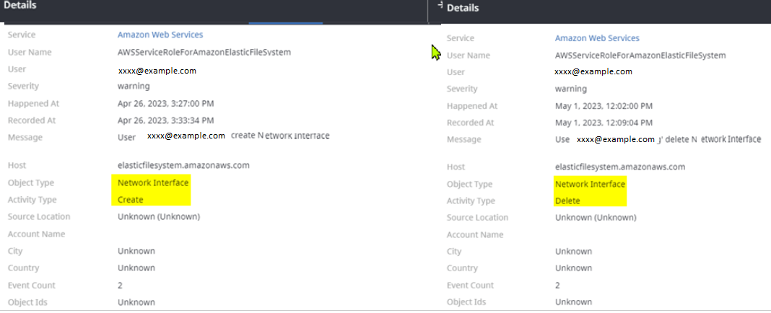Click the left panel's Unknown (Unknown) source location
This screenshot has width=771, height=313.
(x=159, y=216)
